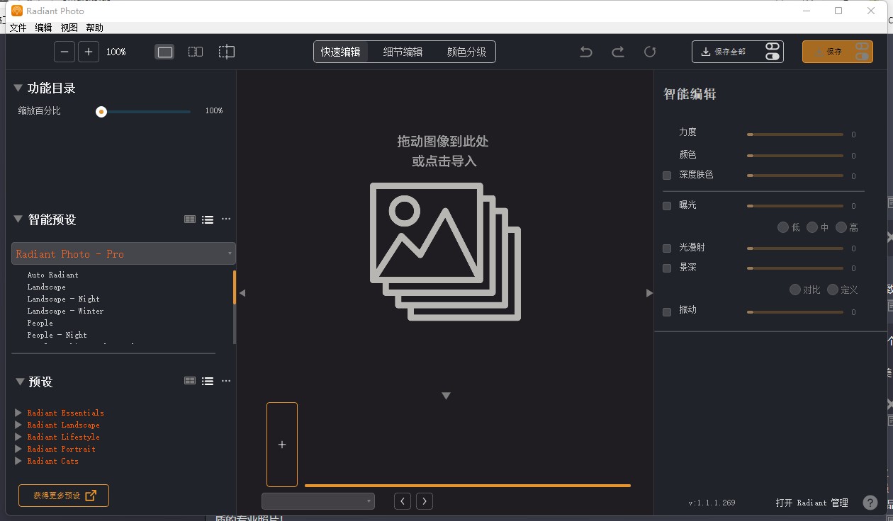Select 高 radio button
The width and height of the screenshot is (893, 521).
[x=841, y=227]
